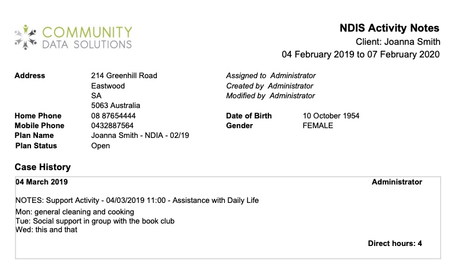The image size is (450, 269).
Task: Click the Plan Status value Open
Action: pyautogui.click(x=101, y=145)
